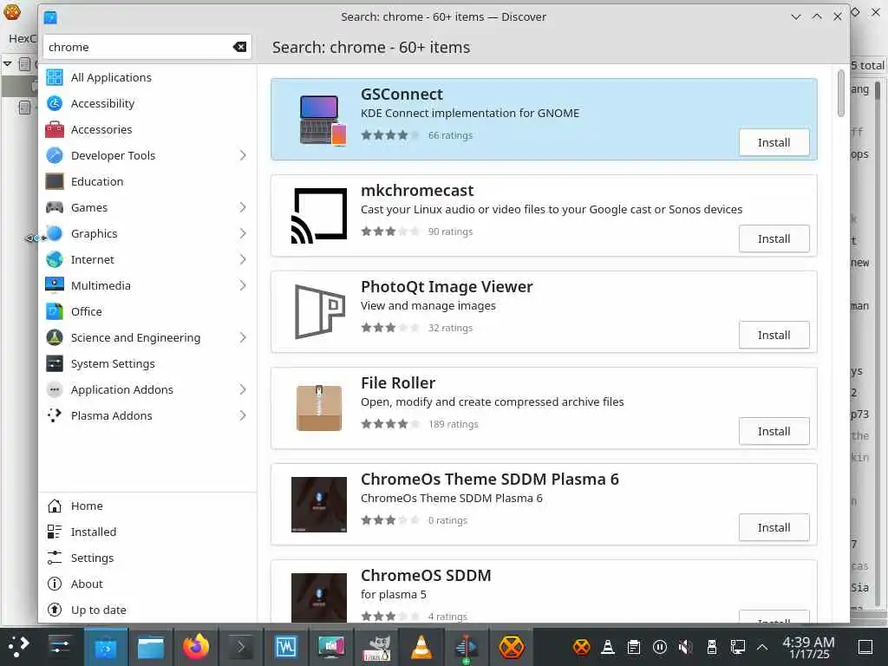Go to the Home page

(147, 506)
